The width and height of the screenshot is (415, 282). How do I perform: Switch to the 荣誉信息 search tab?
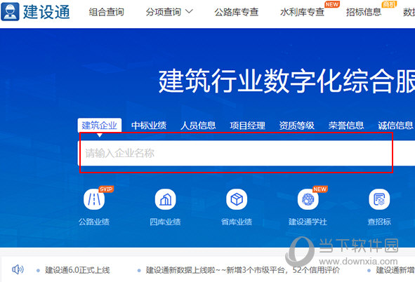[346, 126]
